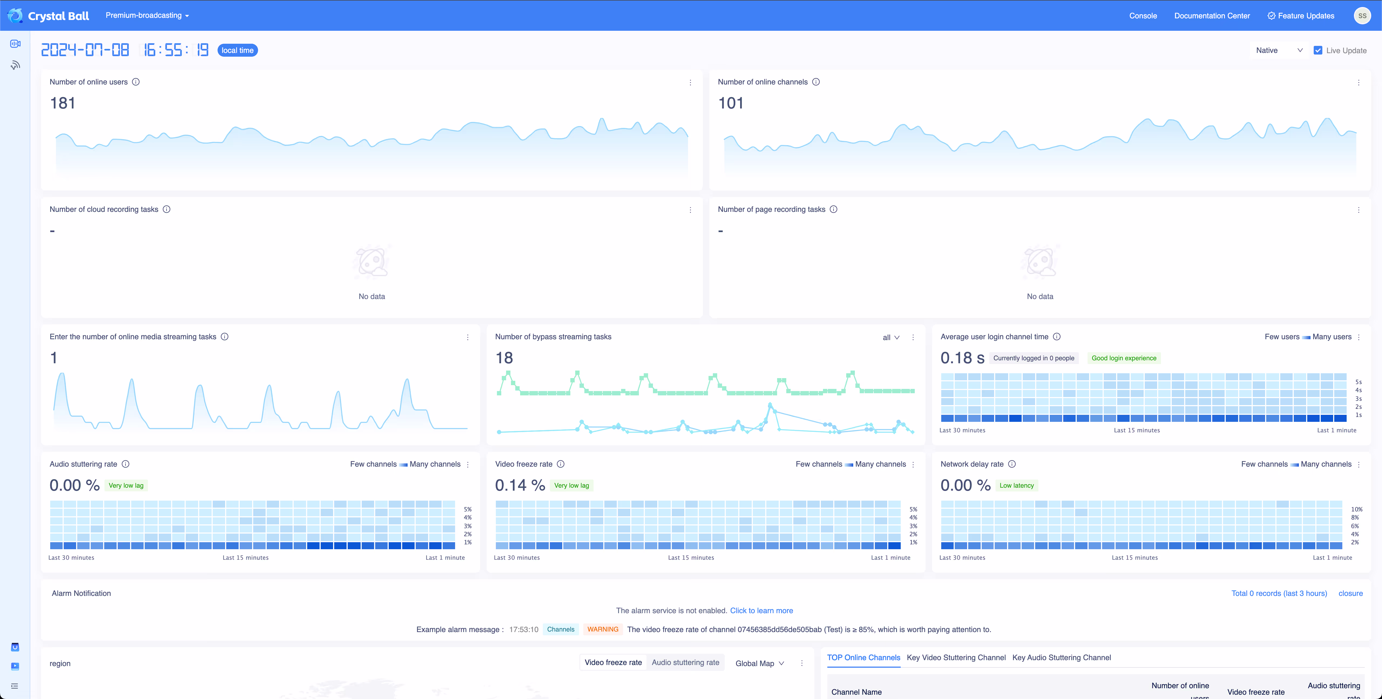Screen dimensions: 1382x699
Task: Click the info icon beside Video freeze rate
Action: 561,464
